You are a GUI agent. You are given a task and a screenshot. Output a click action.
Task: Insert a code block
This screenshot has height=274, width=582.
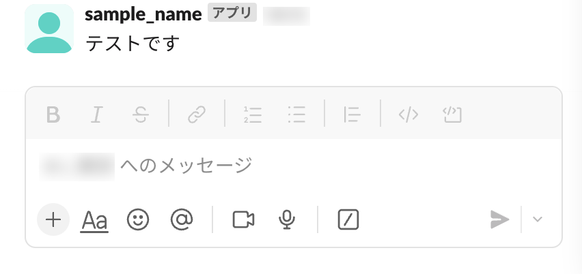pyautogui.click(x=452, y=115)
